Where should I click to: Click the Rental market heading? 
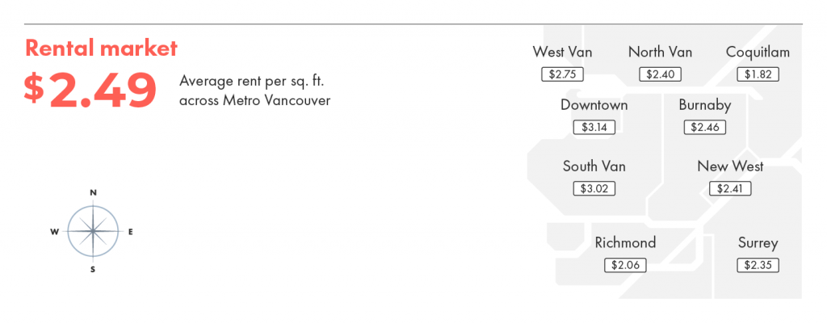tap(101, 48)
